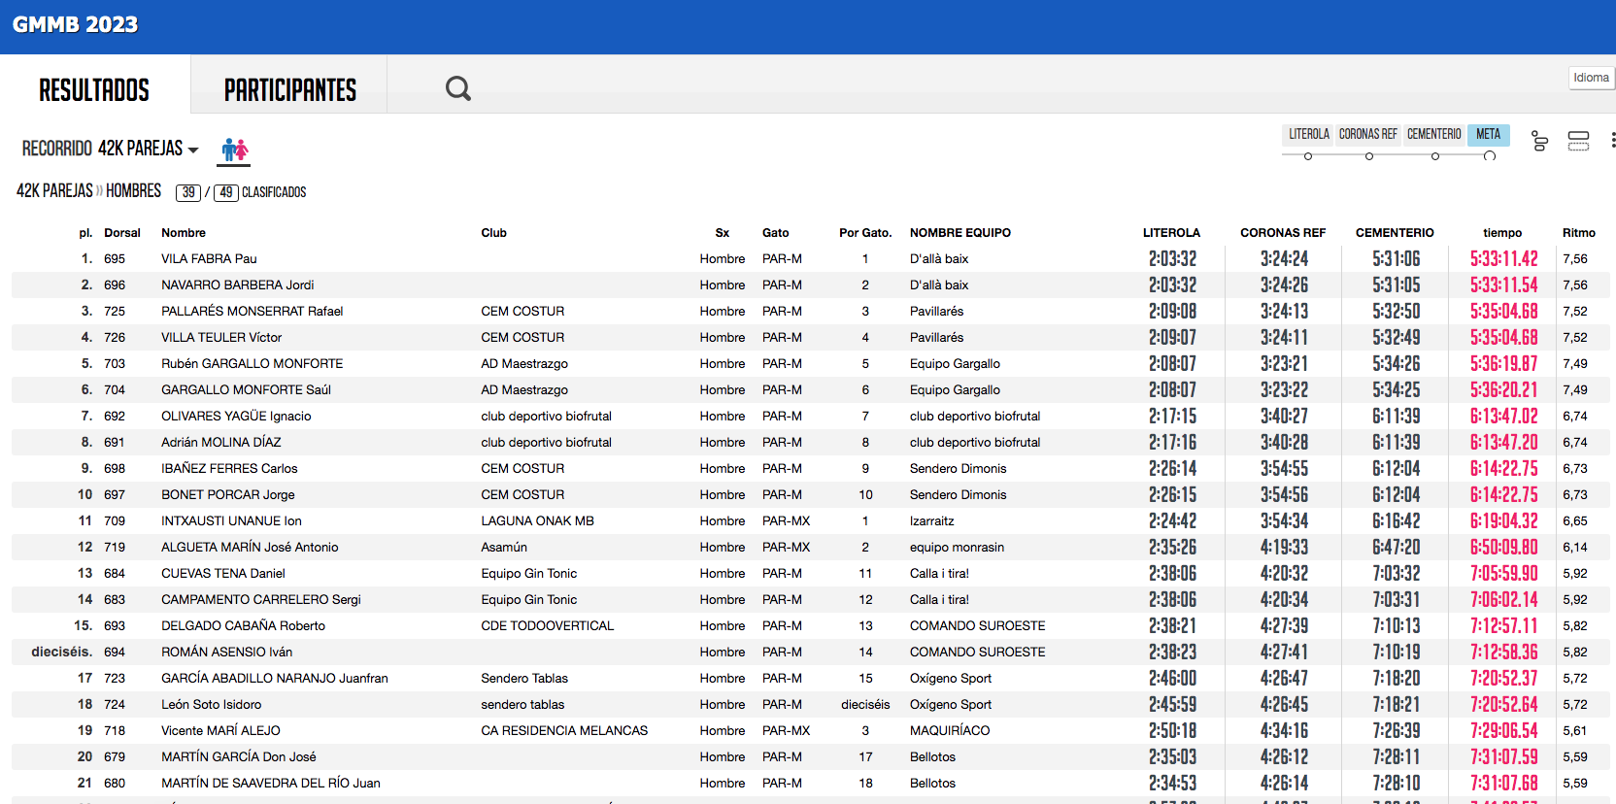
Task: Click the Literola point on checkpoint slider
Action: click(1308, 156)
